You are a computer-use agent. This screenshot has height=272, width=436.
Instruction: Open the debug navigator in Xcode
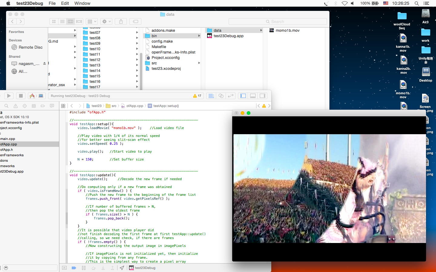click(x=34, y=106)
